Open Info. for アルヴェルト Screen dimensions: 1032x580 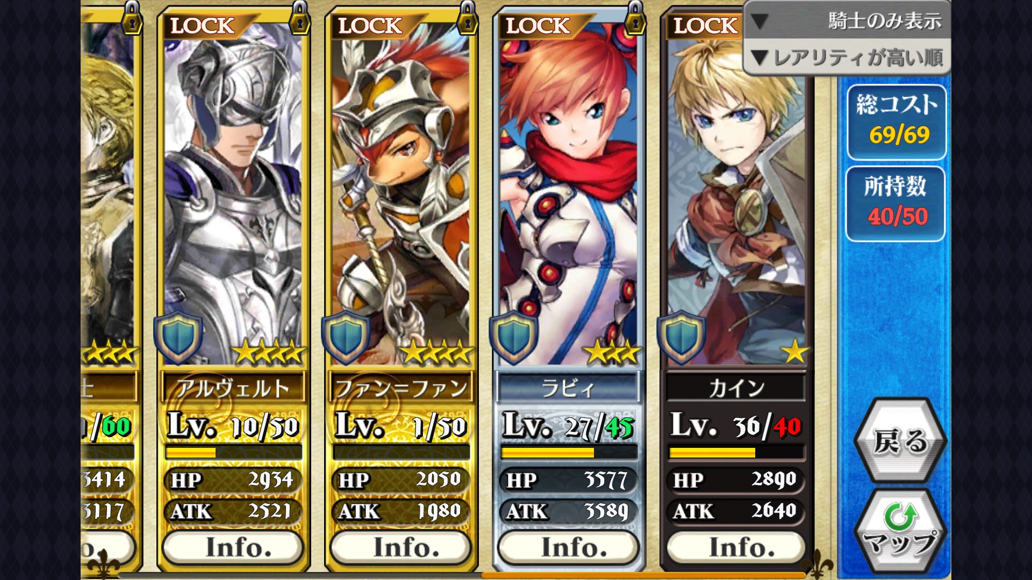(233, 547)
